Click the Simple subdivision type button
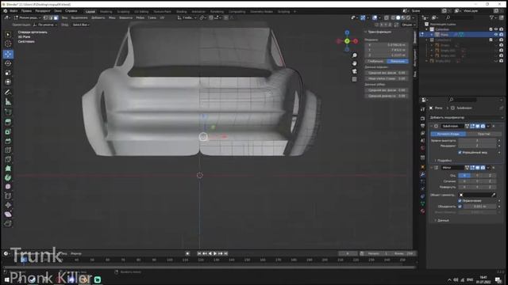The height and width of the screenshot is (285, 508). coord(483,134)
